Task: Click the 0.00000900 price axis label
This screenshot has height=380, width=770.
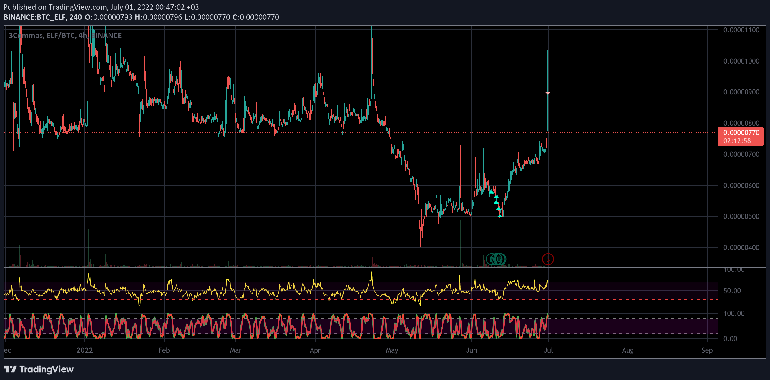Action: 741,92
